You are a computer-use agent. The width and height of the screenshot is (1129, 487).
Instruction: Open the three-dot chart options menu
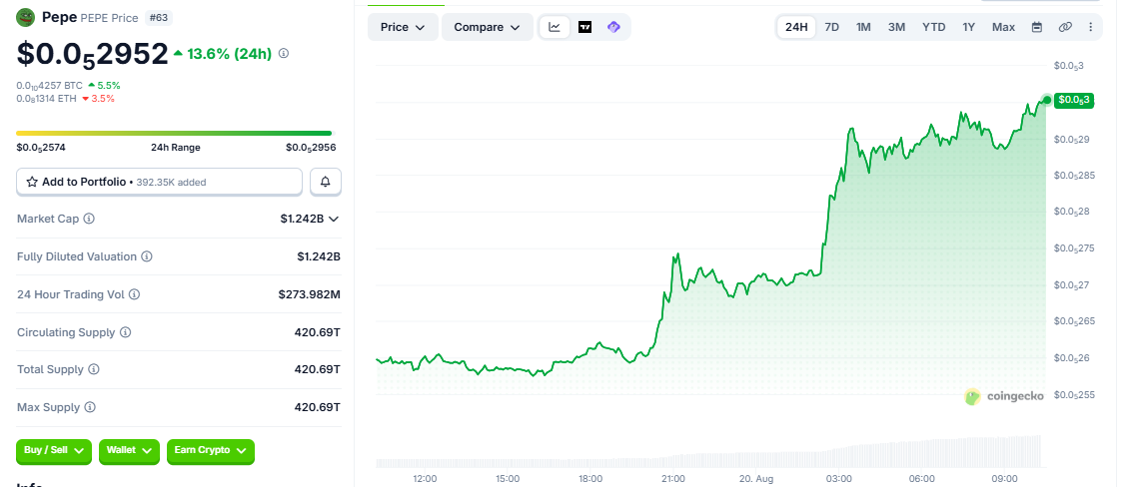click(1090, 27)
